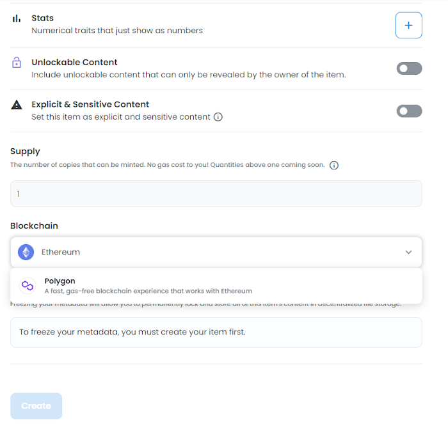The image size is (448, 427).
Task: Open info icon beside Supply description
Action: (x=333, y=165)
